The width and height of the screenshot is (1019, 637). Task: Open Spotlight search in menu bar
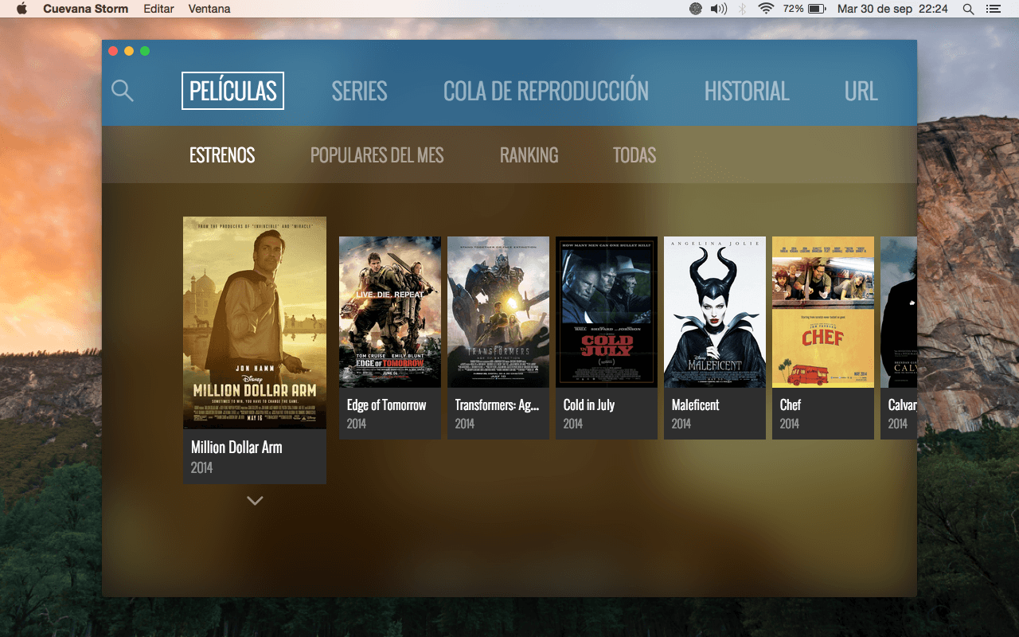[968, 9]
